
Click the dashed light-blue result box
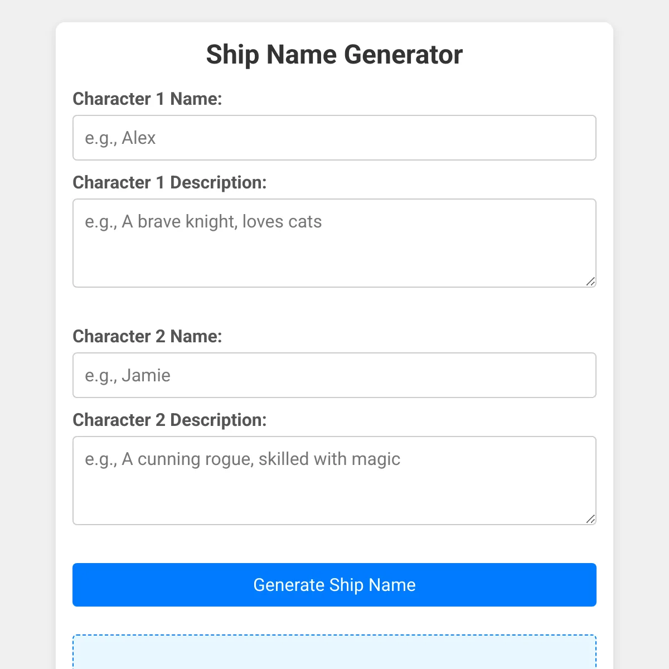pos(334,652)
